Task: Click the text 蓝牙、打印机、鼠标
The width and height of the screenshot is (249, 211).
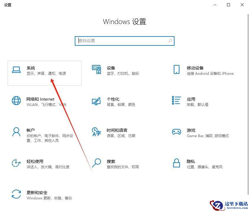Action: click(x=123, y=73)
